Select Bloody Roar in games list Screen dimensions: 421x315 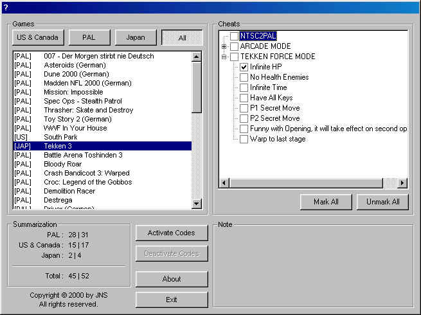102,164
